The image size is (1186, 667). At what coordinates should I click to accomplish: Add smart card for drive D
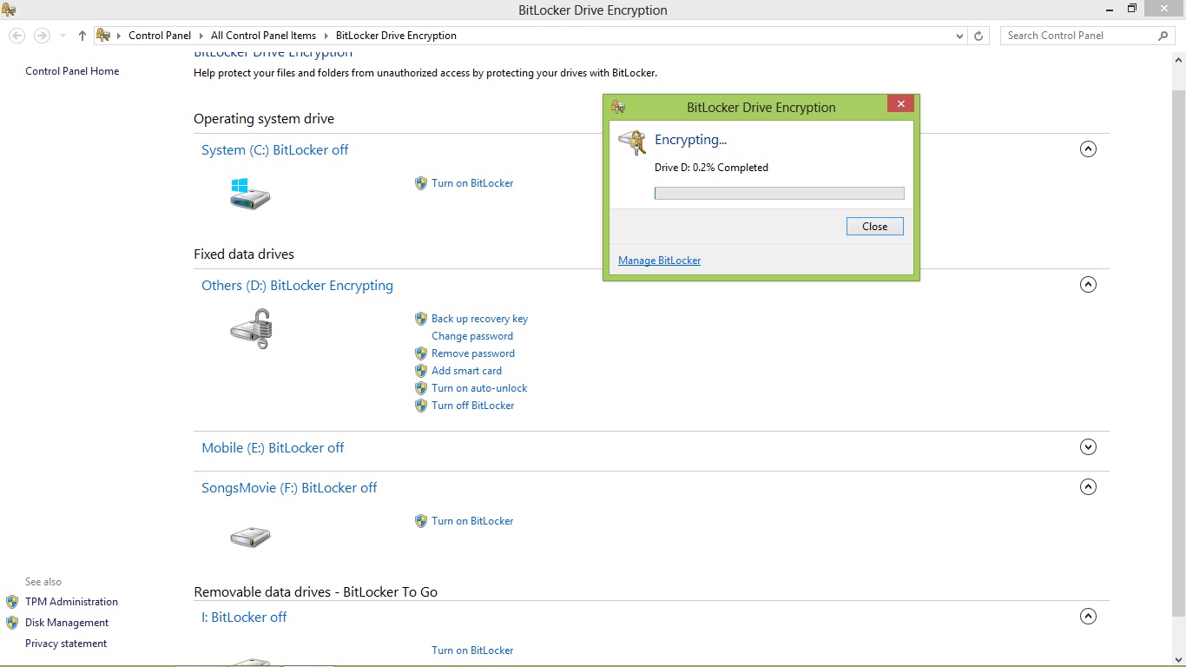466,371
